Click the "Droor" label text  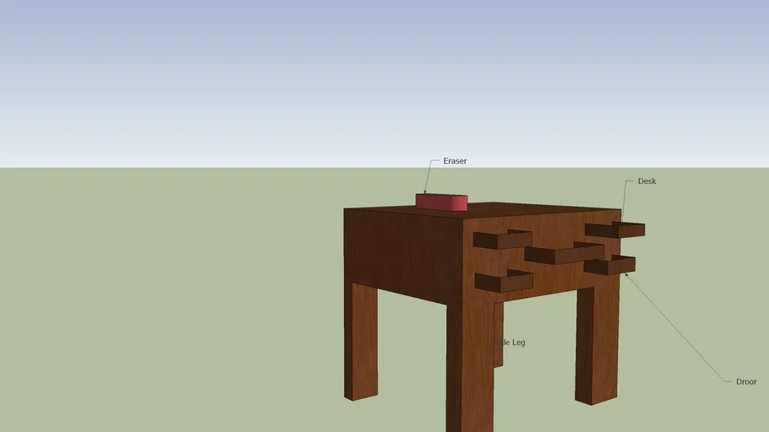click(x=746, y=381)
